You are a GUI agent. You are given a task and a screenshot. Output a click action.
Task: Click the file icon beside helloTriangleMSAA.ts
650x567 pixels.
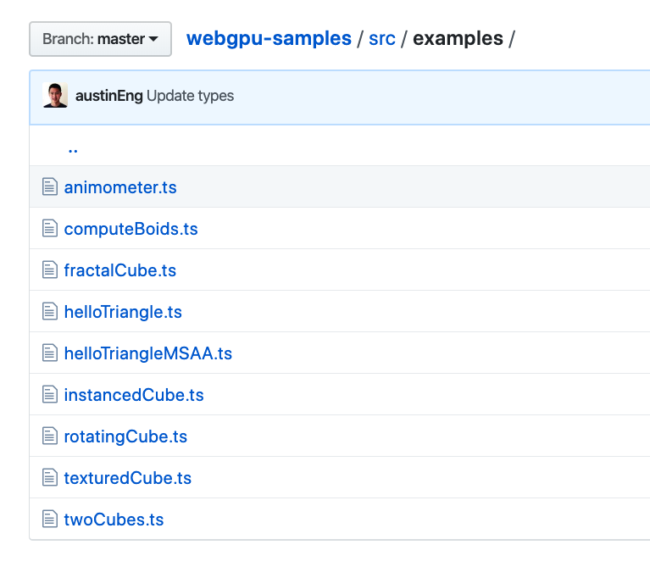pos(49,353)
